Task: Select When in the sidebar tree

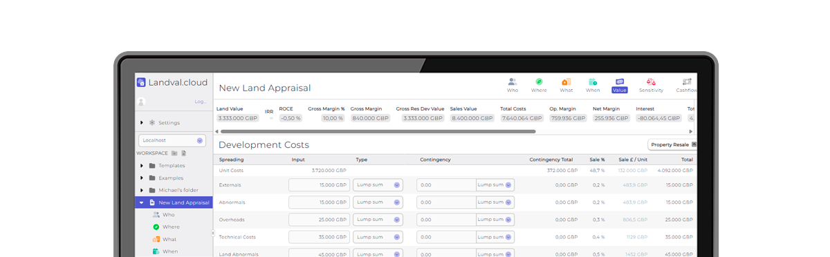Action: (170, 251)
